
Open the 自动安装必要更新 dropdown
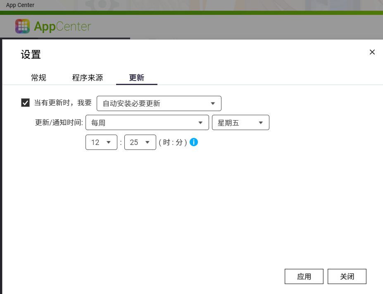pos(159,104)
